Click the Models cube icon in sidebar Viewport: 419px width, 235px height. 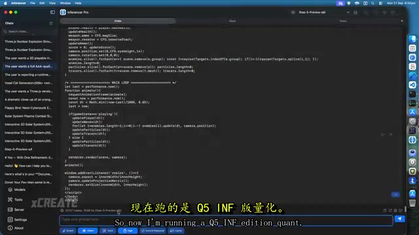pos(10,190)
